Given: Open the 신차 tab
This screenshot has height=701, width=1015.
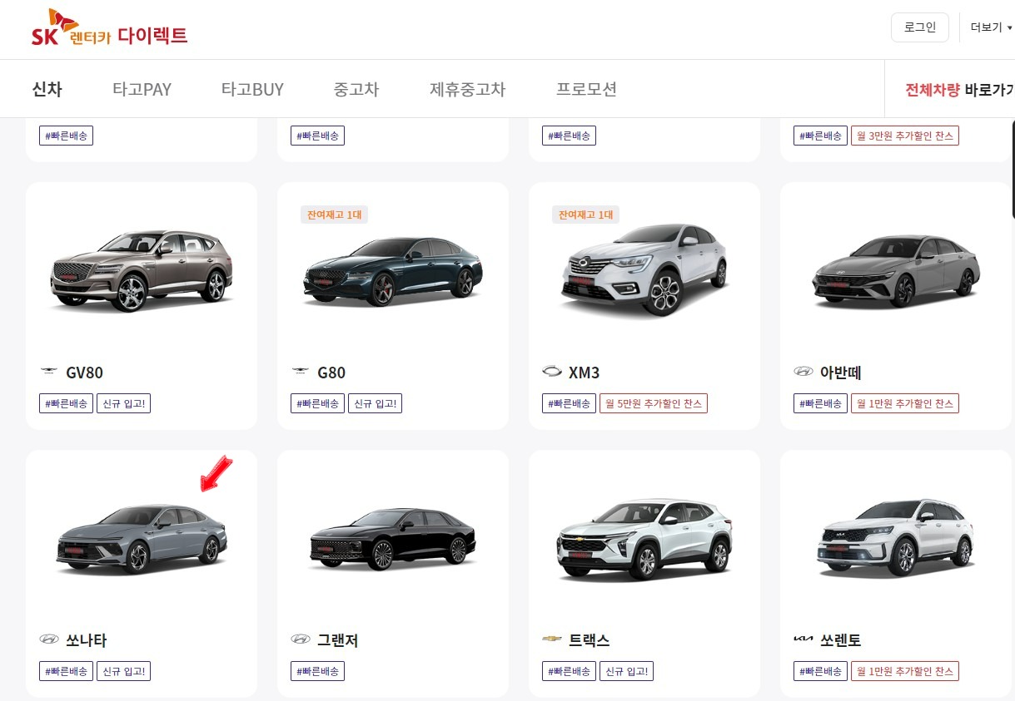Looking at the screenshot, I should pyautogui.click(x=47, y=89).
